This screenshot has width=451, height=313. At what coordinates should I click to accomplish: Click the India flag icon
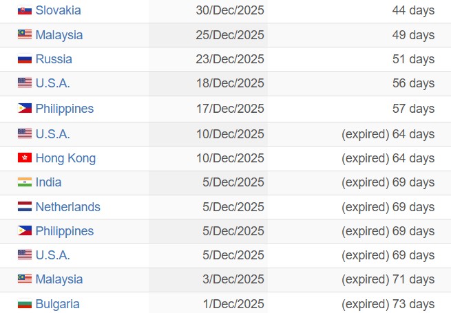pos(25,182)
